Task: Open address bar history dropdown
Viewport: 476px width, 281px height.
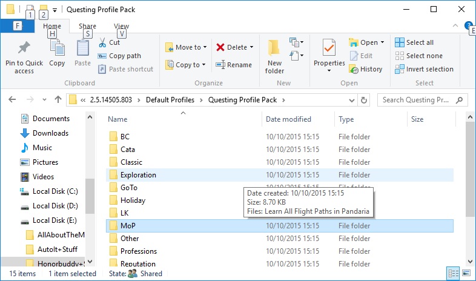Action: [x=351, y=100]
